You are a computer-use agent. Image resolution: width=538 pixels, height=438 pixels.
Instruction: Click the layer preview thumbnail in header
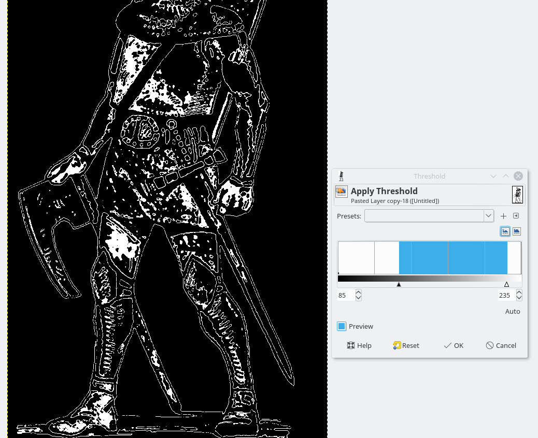[x=517, y=195]
